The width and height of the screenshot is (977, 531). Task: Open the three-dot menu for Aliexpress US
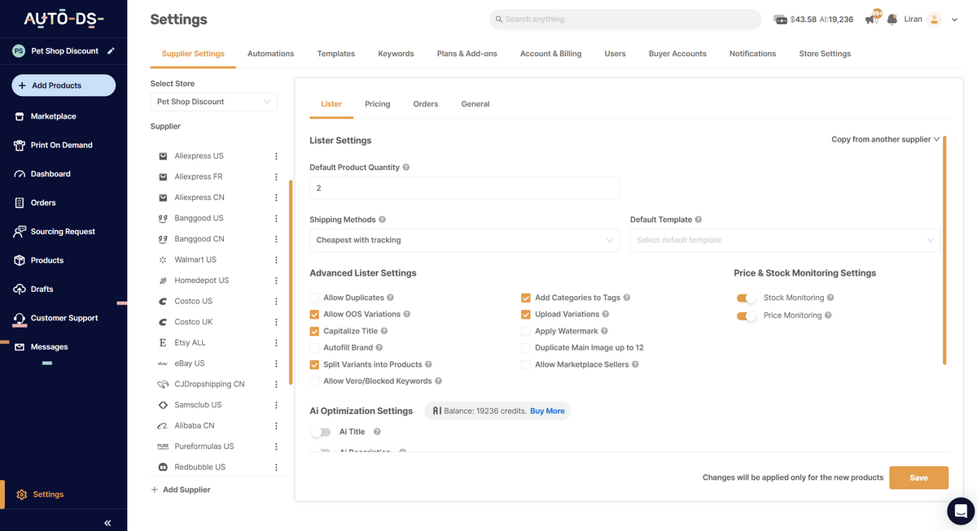tap(276, 155)
